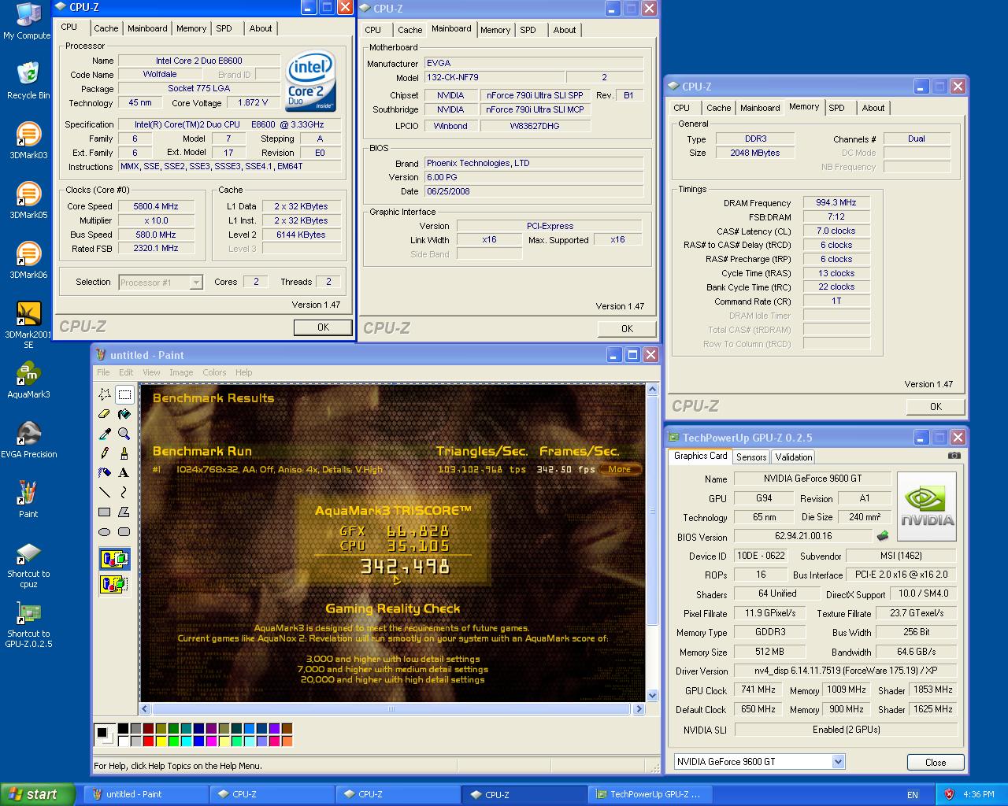Select the Rounded Rectangle tool
This screenshot has height=806, width=1008.
coord(124,532)
